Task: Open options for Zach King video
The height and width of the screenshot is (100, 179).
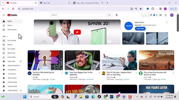Action: pyautogui.click(x=136, y=72)
